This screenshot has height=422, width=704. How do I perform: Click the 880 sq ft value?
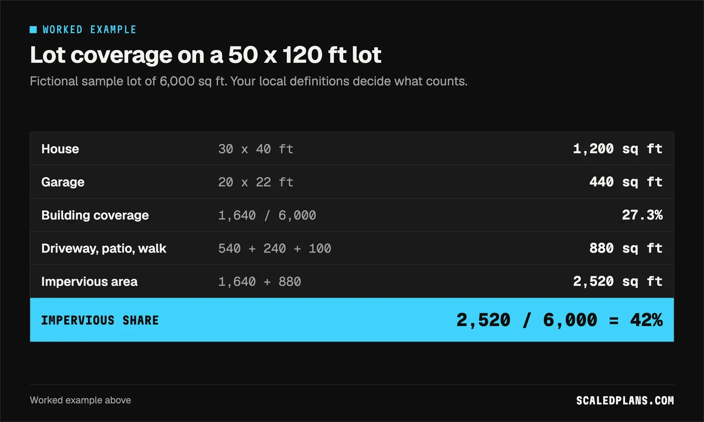[626, 248]
